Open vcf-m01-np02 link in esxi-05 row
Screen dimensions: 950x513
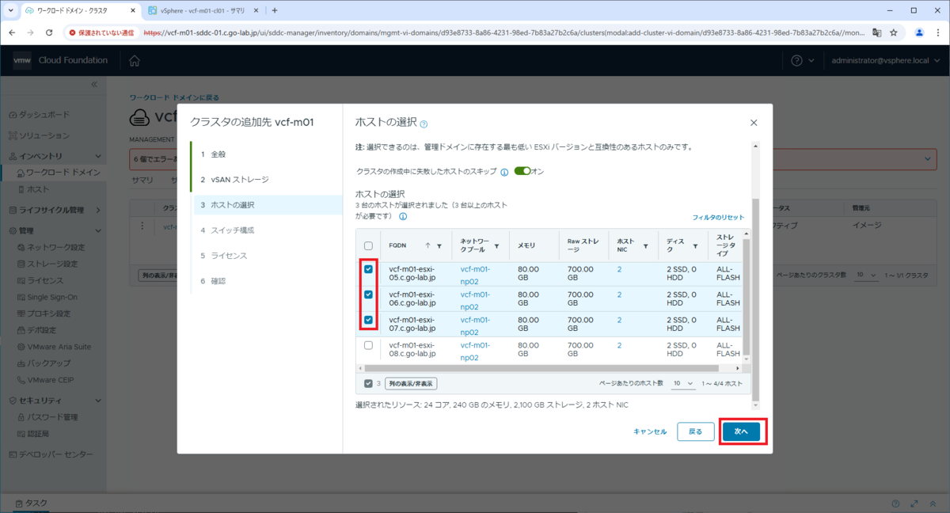coord(475,275)
